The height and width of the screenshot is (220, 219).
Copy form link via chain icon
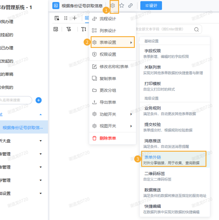tap(130, 6)
